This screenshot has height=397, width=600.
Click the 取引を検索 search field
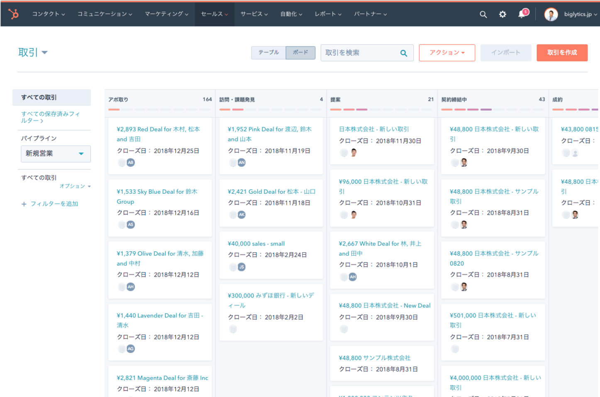[359, 53]
